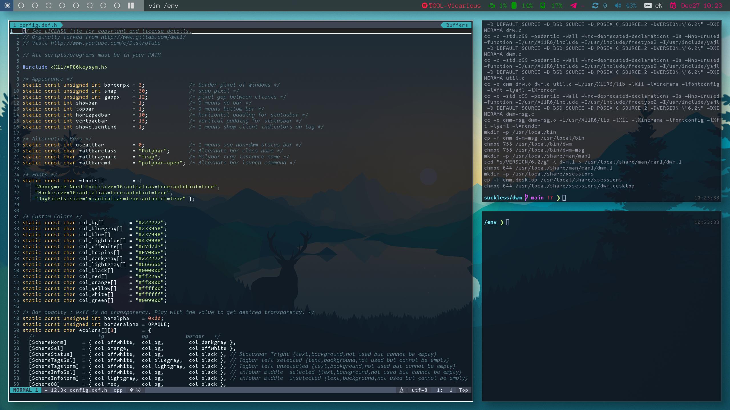
Task: Click the package updates sync icon
Action: [x=595, y=5]
